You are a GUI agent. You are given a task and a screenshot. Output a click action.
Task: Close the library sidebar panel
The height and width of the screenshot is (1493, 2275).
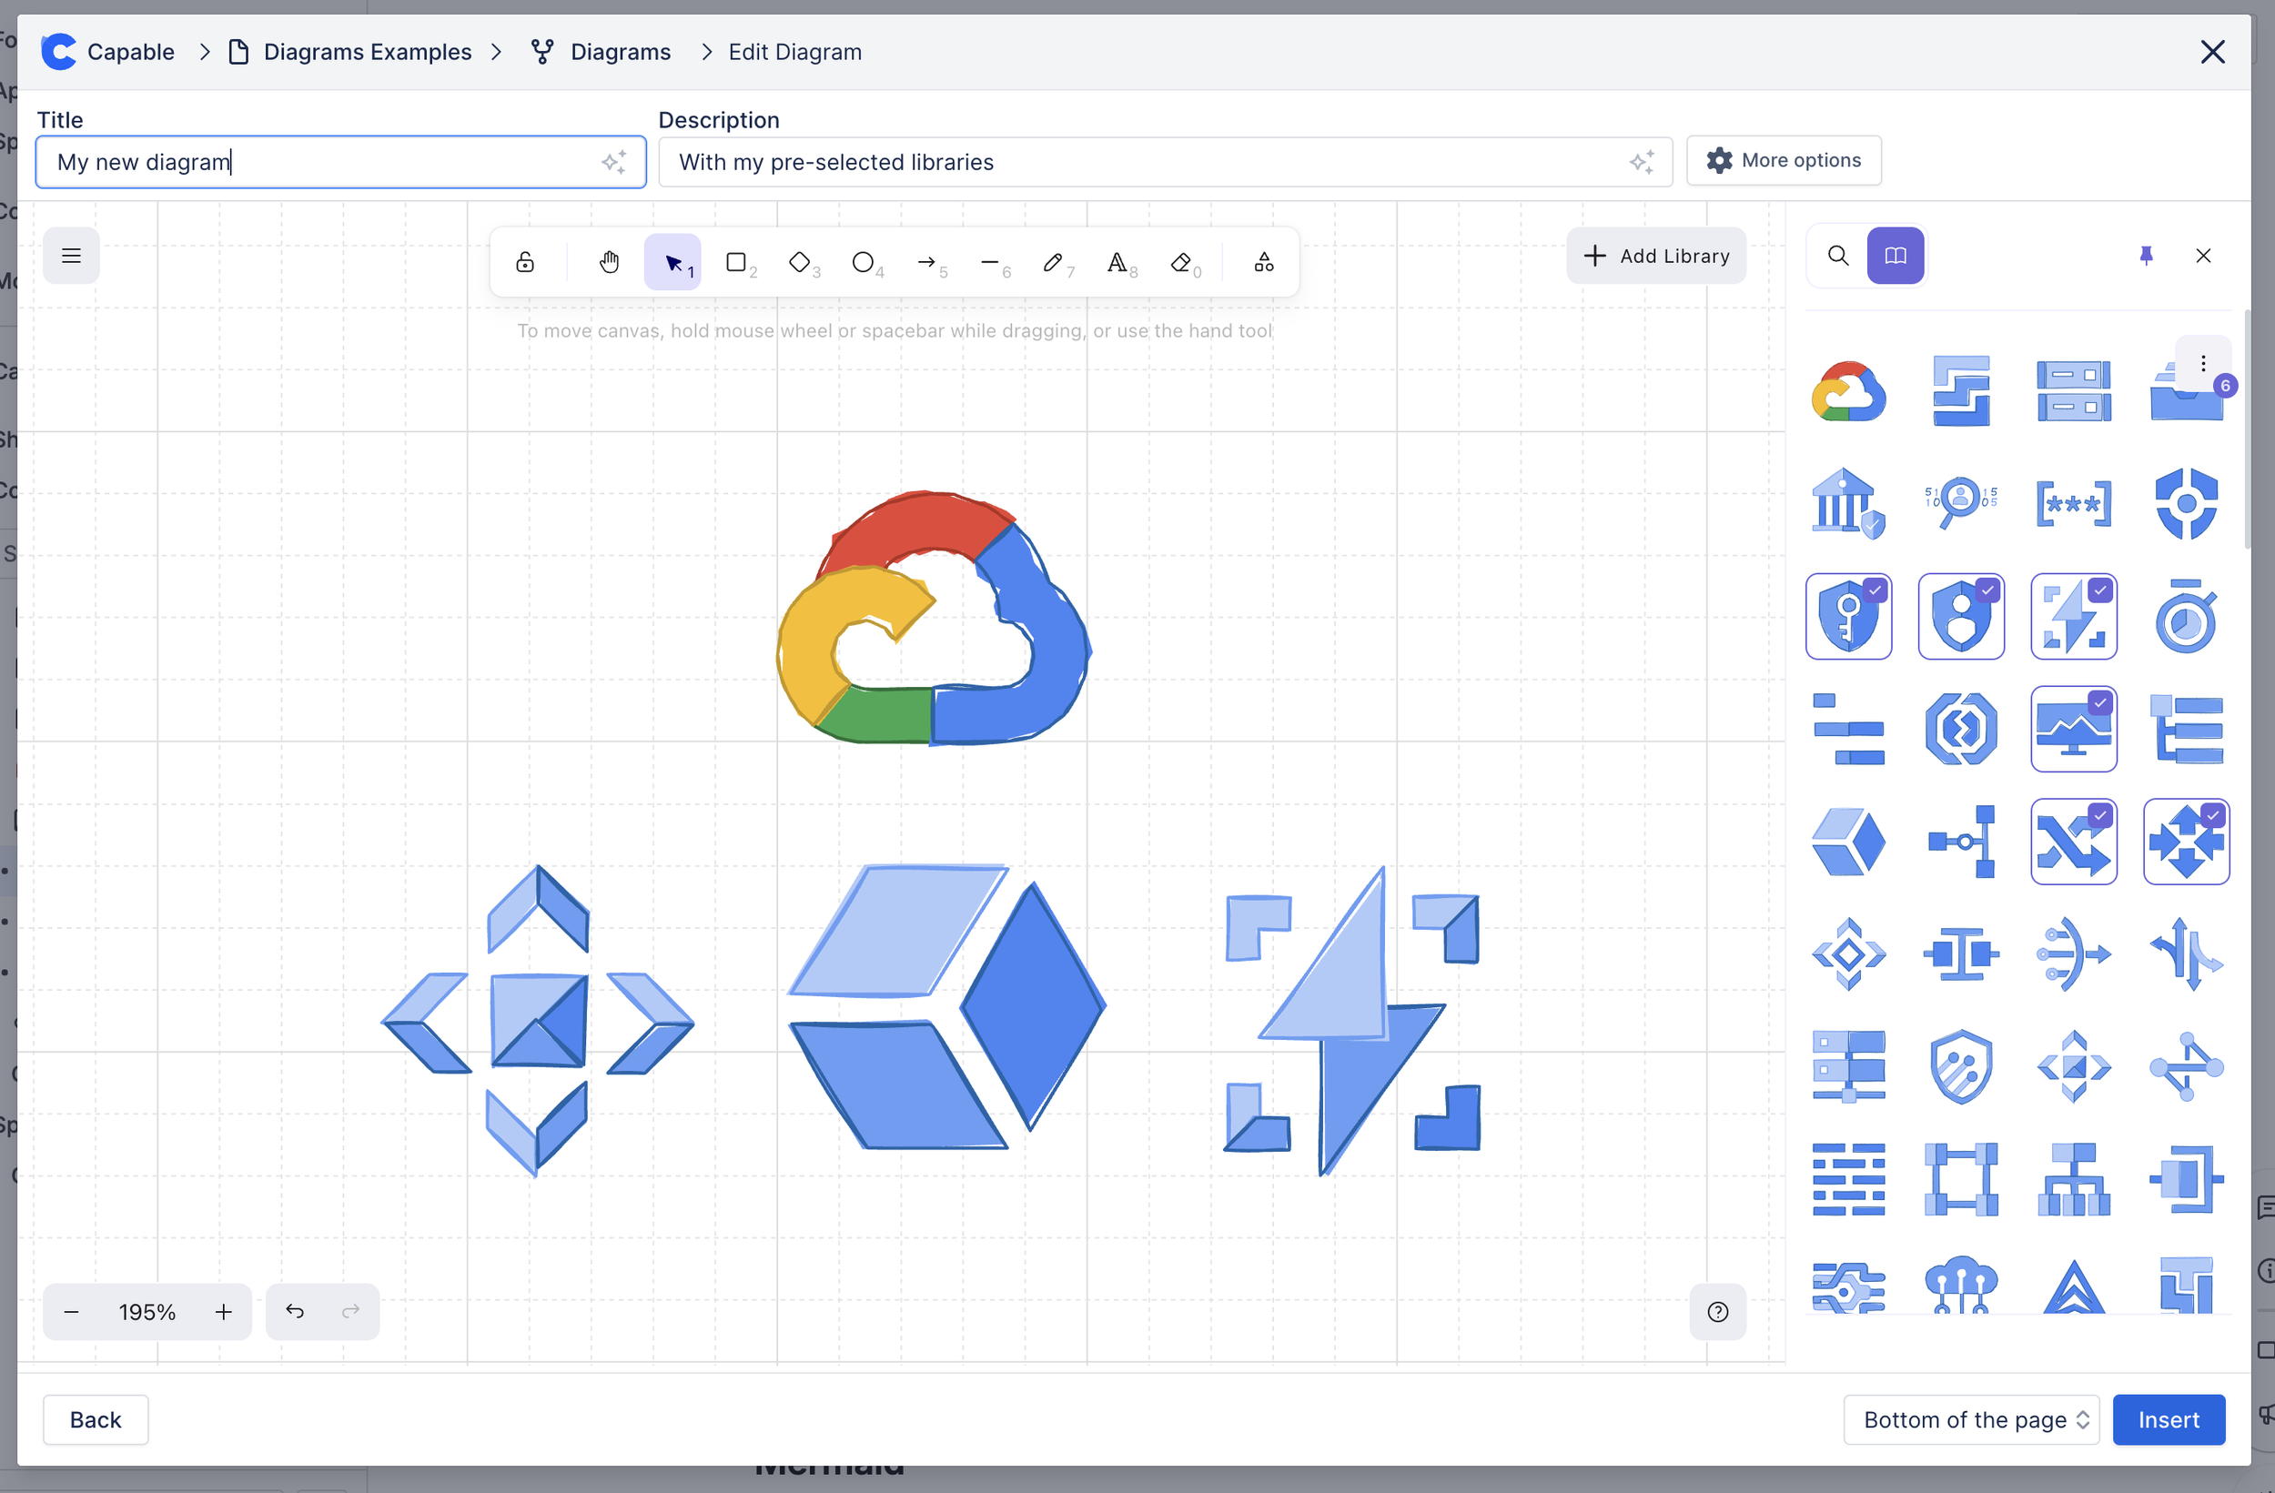[x=2203, y=256]
